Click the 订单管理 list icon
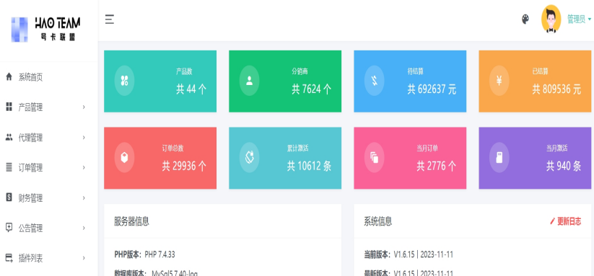Viewport: 594px width, 276px height. coord(9,166)
